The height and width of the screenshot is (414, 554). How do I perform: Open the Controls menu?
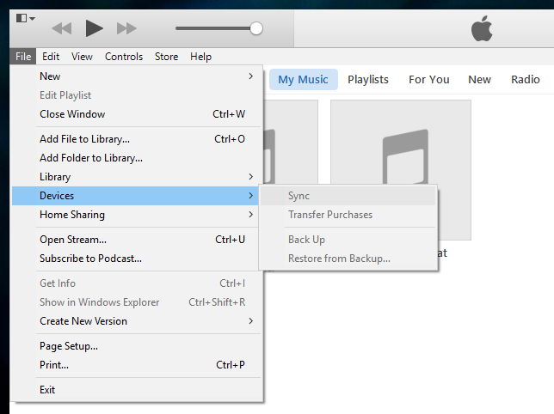click(x=124, y=57)
